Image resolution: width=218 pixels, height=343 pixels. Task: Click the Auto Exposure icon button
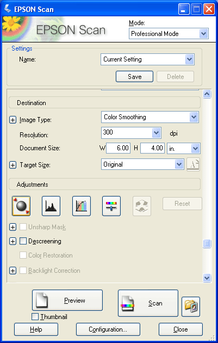tap(21, 206)
